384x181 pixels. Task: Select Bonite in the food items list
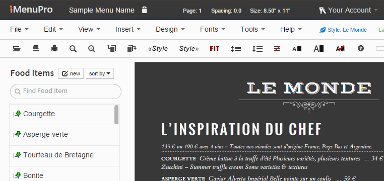pos(33,175)
